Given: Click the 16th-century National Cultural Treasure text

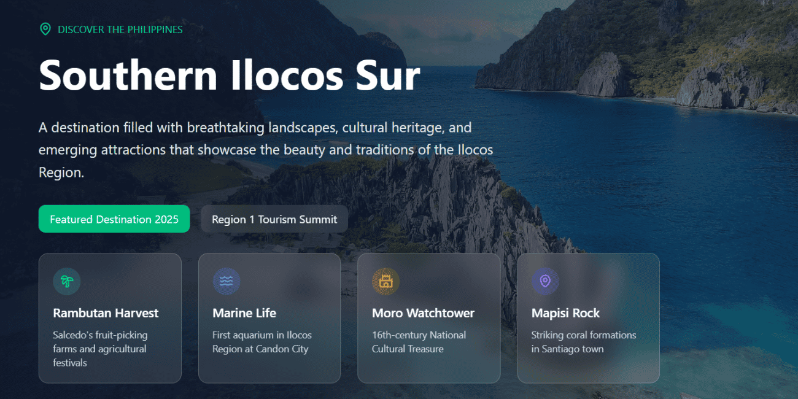Looking at the screenshot, I should 419,342.
